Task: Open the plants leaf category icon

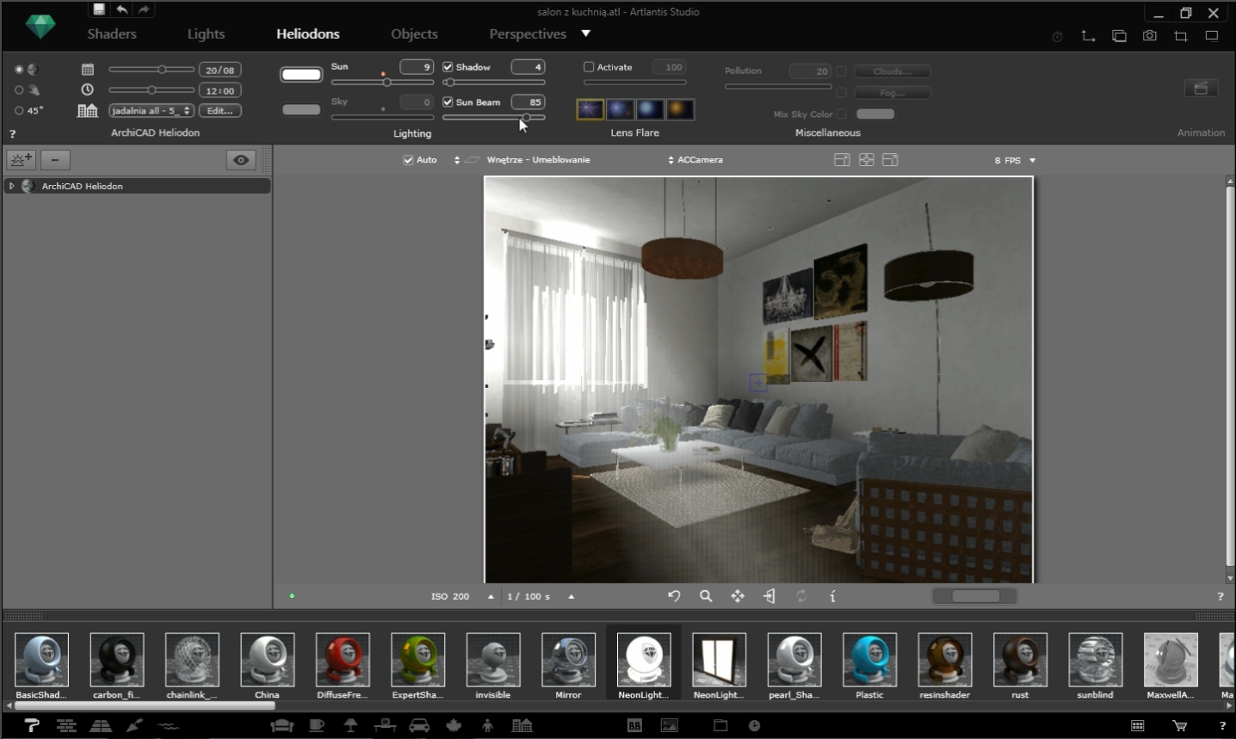Action: [454, 725]
